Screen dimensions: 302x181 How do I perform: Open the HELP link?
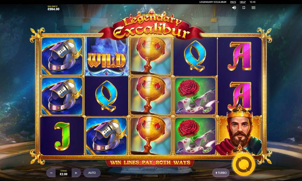pyautogui.click(x=243, y=2)
